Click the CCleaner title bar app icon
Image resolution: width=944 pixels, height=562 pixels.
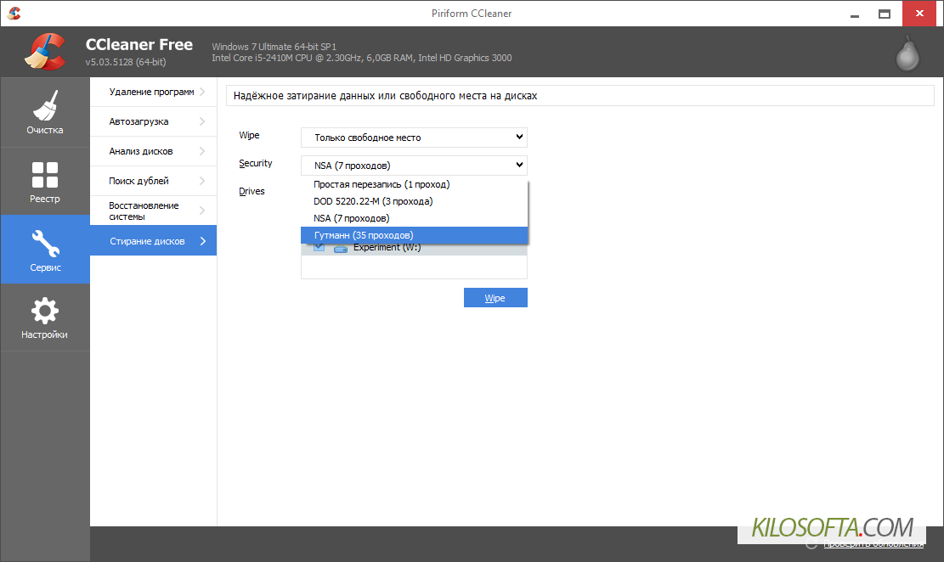13,14
